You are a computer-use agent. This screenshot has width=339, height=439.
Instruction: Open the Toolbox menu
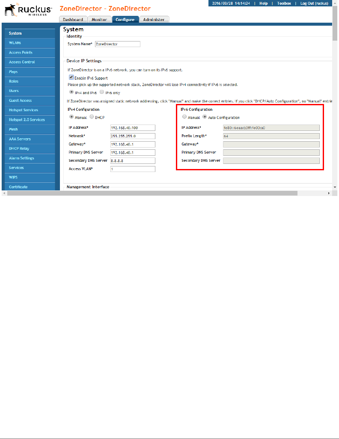tap(284, 3)
